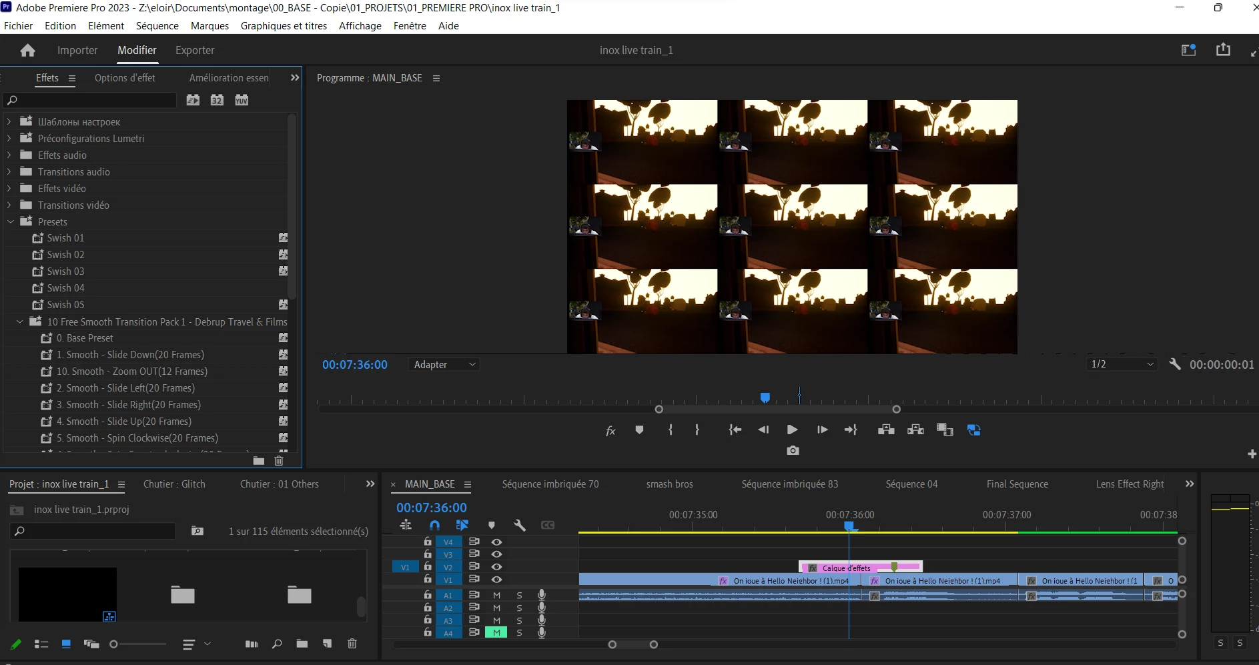
Task: Click the blue Program monitor timecode
Action: [x=355, y=365]
